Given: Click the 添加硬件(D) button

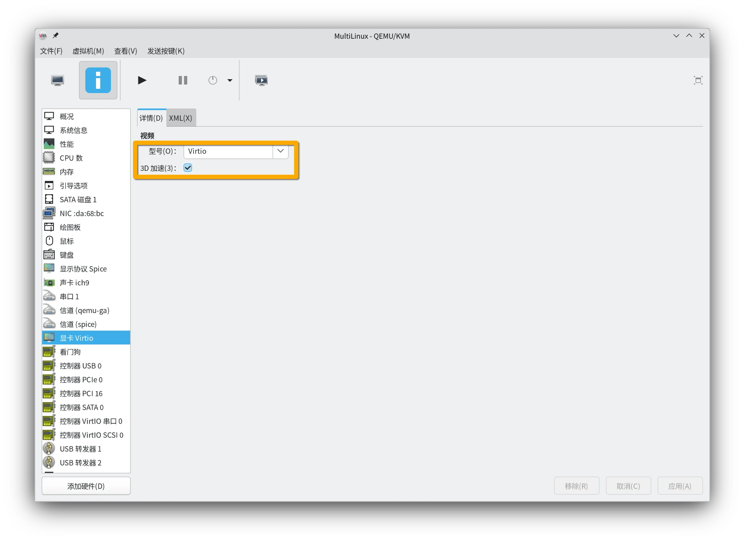Looking at the screenshot, I should pos(86,486).
